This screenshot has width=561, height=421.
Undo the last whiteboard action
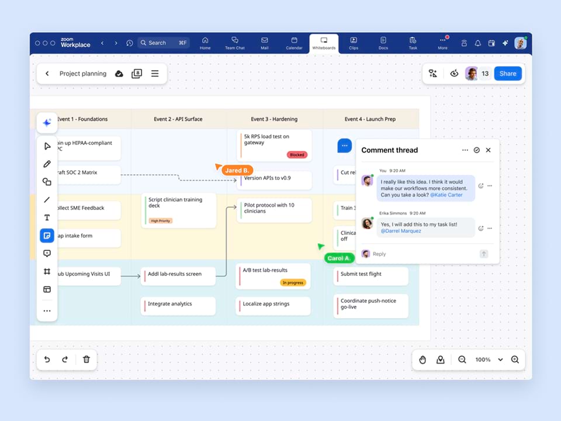(47, 360)
